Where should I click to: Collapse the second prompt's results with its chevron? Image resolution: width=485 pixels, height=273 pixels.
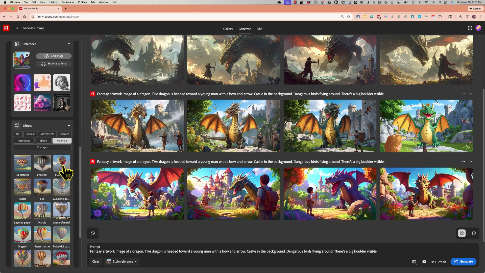coord(471,161)
